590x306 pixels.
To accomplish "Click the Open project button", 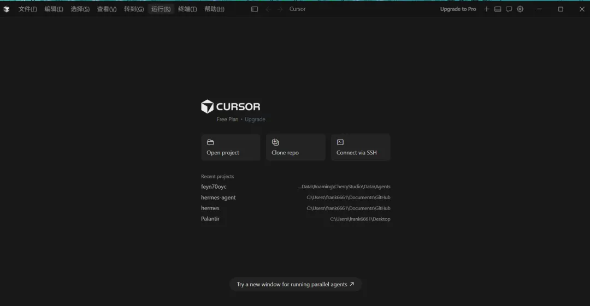I will point(231,147).
